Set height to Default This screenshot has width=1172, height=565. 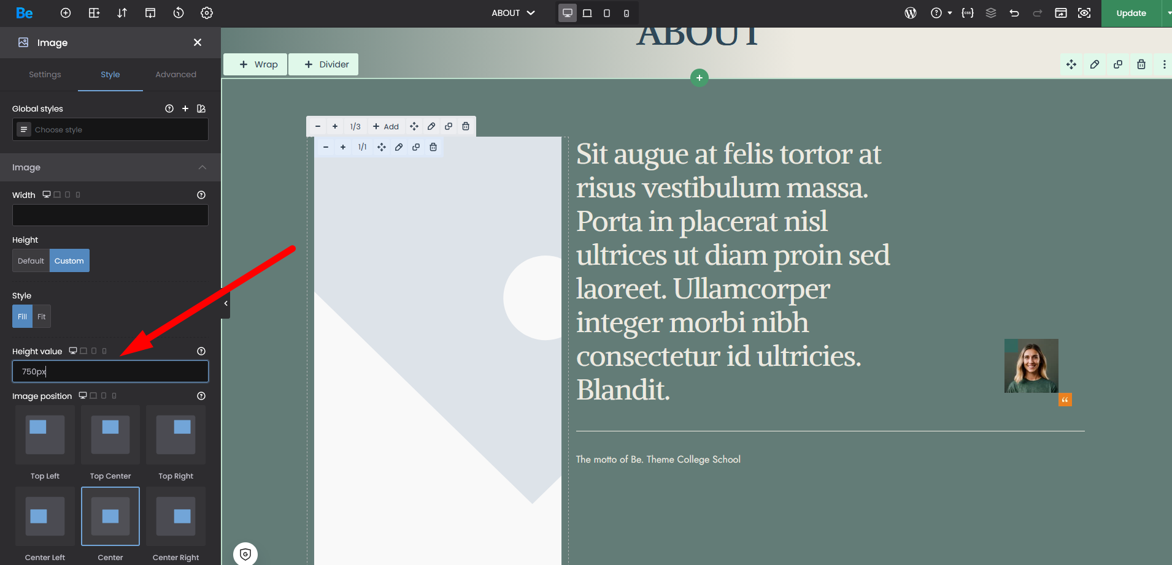point(31,260)
